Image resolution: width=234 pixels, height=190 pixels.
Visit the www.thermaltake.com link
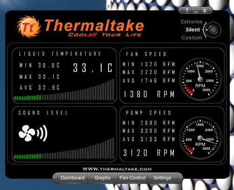[x=117, y=169]
